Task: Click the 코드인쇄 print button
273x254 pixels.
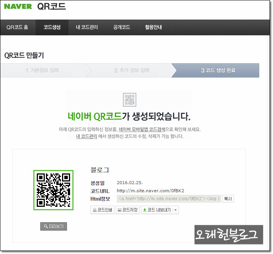Action: point(102,210)
